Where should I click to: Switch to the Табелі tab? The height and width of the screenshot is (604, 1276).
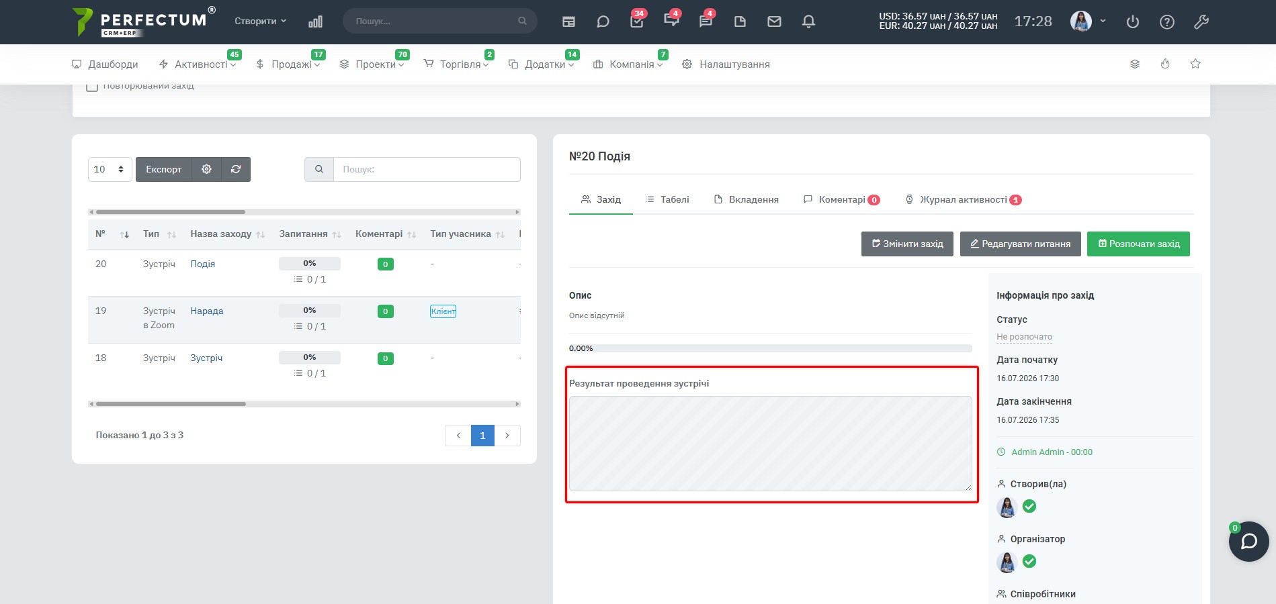pos(667,199)
